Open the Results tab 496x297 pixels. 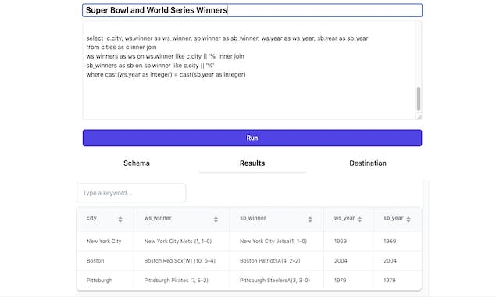[252, 163]
